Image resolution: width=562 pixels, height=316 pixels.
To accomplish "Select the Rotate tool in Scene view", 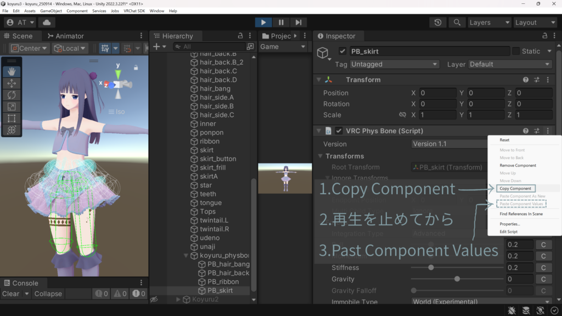I will (x=12, y=95).
